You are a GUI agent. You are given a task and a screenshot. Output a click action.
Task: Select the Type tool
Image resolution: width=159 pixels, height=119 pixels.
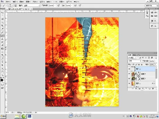point(2,62)
